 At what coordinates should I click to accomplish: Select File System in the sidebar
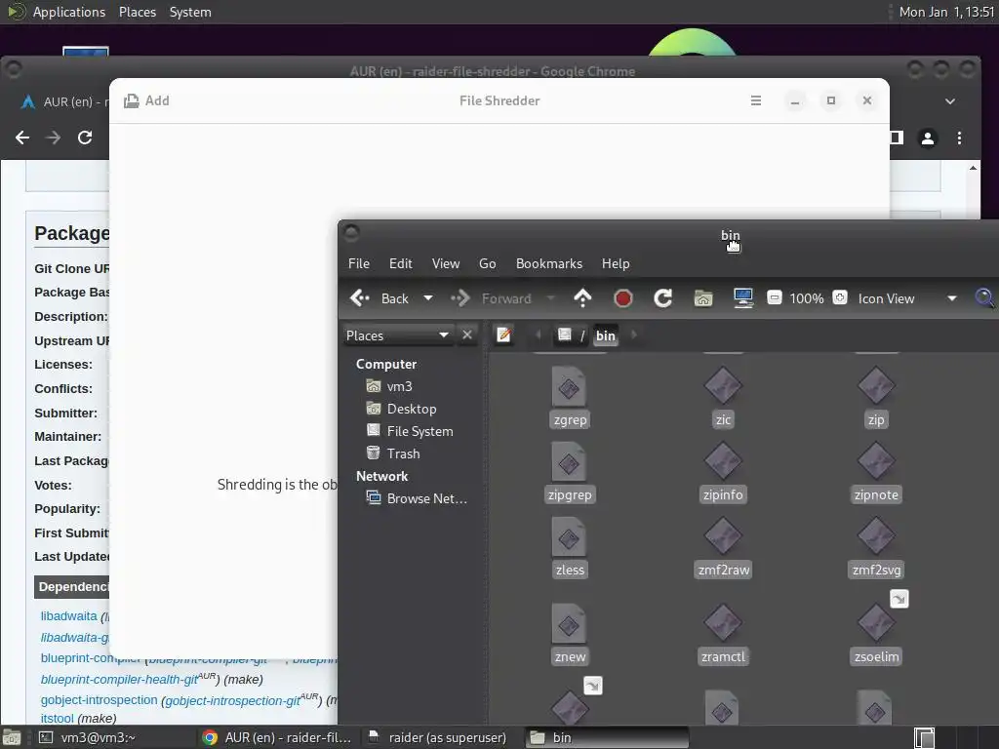pos(411,431)
